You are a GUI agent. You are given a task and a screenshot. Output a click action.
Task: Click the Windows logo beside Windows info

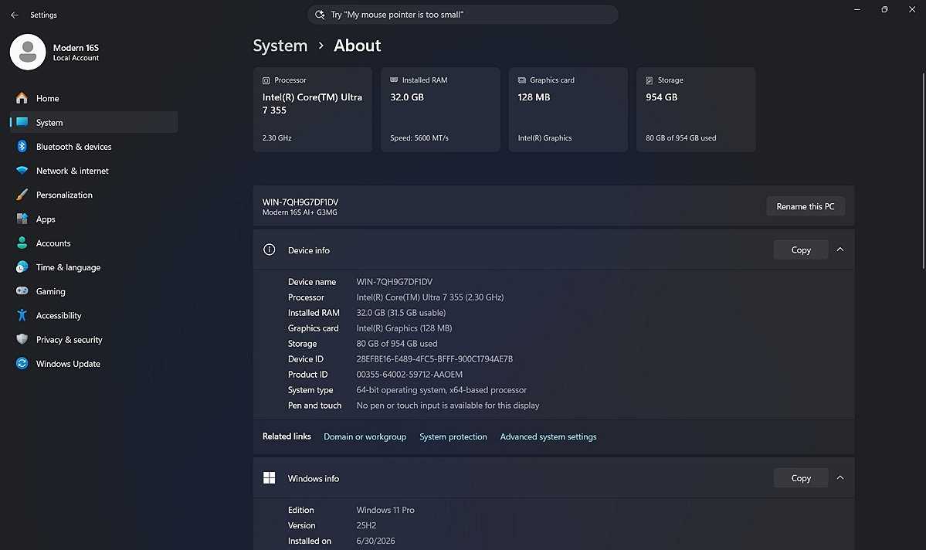pyautogui.click(x=270, y=478)
